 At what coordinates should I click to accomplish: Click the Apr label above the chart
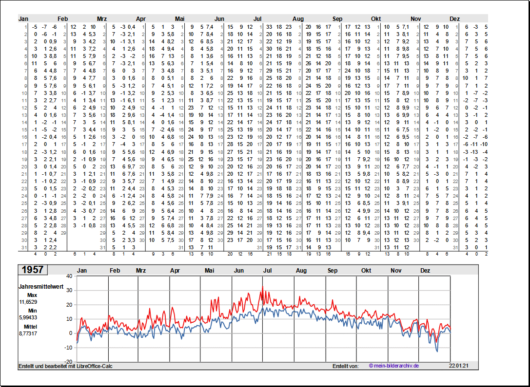175,270
